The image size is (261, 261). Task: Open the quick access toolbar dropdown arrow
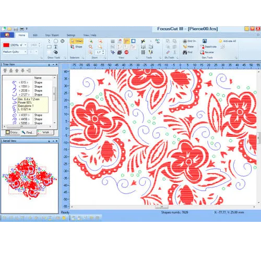[27, 29]
